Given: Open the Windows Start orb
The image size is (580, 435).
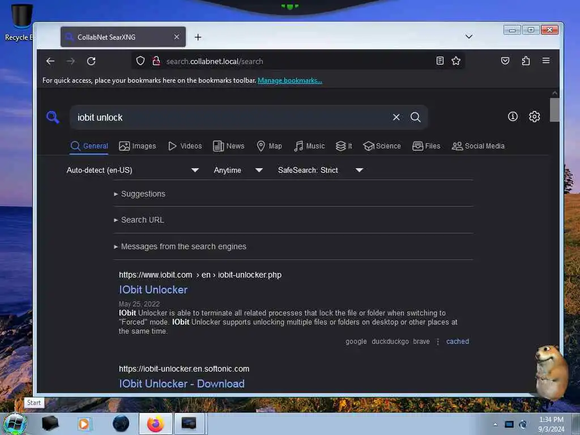Looking at the screenshot, I should coord(15,424).
